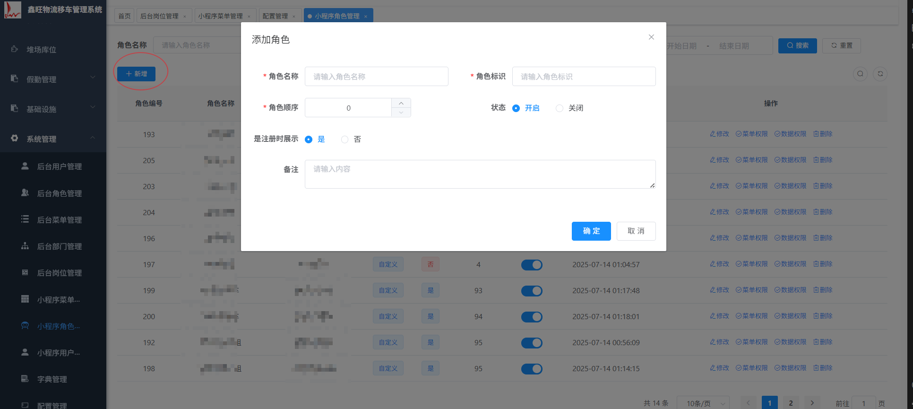Screen dimensions: 913x409
Task: Go to next page arrow
Action: (812, 403)
